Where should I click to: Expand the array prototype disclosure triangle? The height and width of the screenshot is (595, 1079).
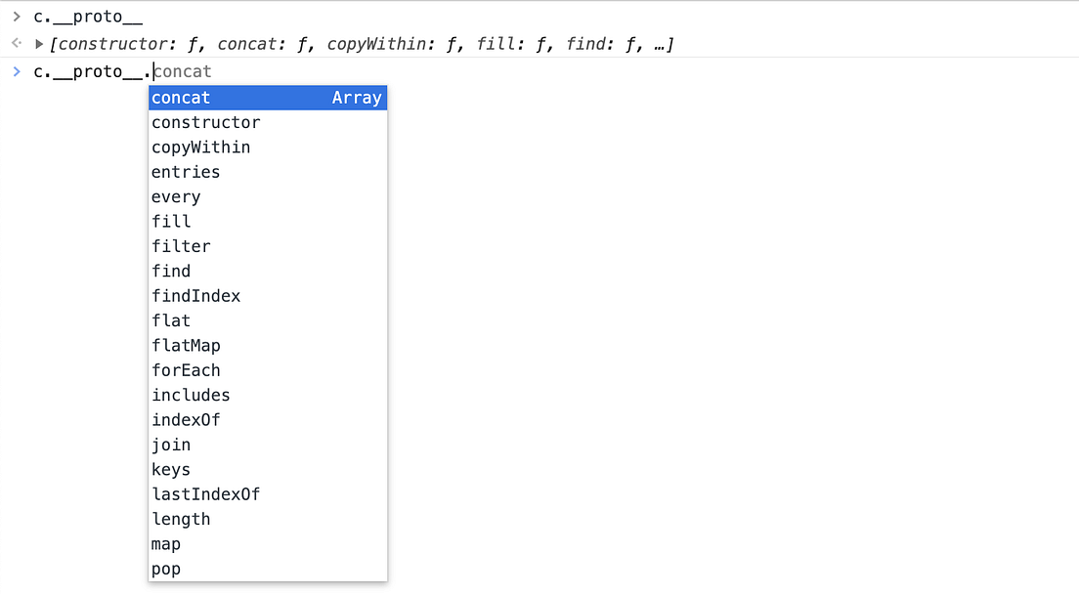39,44
